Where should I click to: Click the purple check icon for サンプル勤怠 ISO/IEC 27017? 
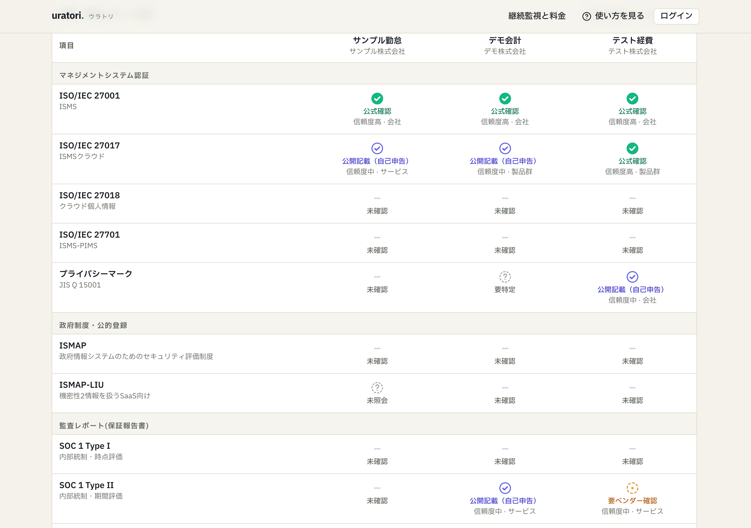click(x=377, y=148)
